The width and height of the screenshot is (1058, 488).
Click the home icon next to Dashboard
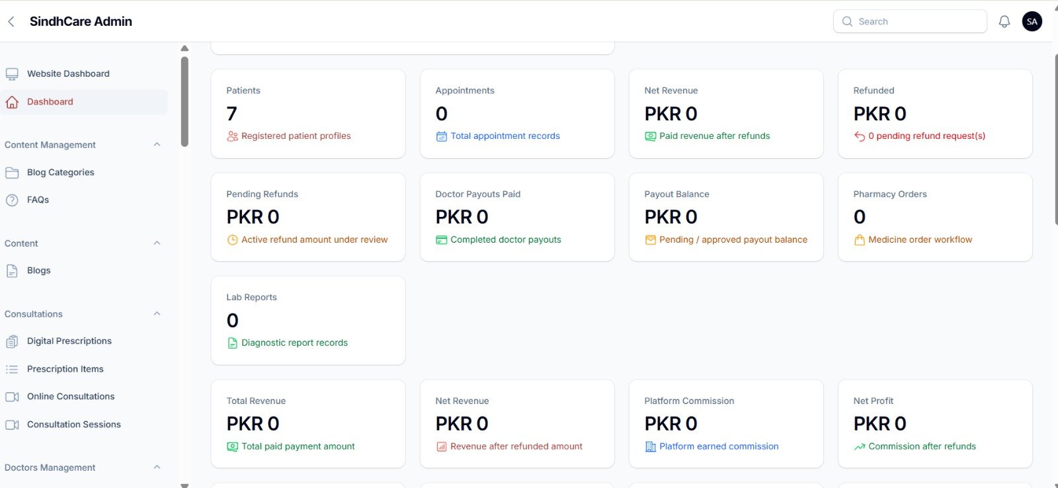12,102
